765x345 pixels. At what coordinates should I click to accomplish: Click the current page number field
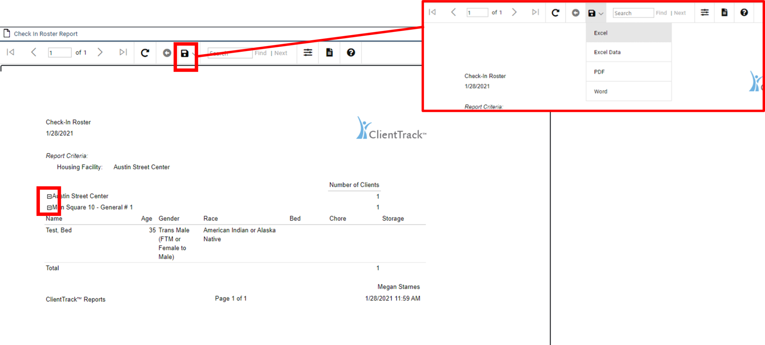(59, 53)
